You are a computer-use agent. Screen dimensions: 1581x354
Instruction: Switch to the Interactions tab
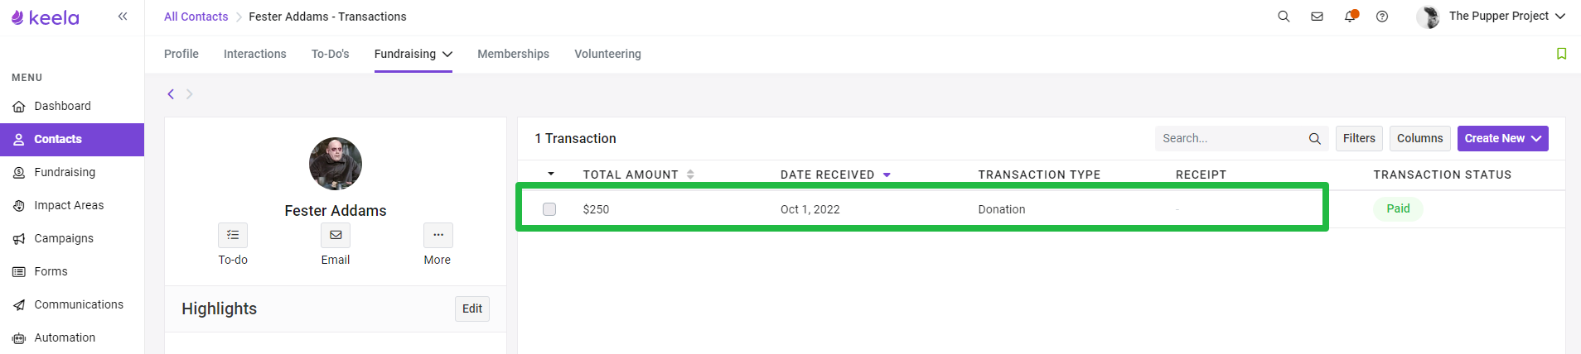point(255,54)
